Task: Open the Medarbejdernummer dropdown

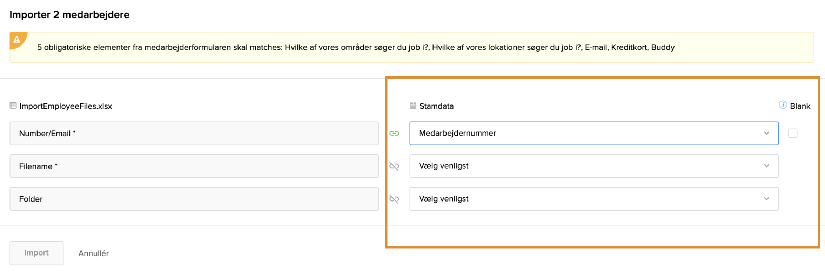Action: [x=593, y=133]
